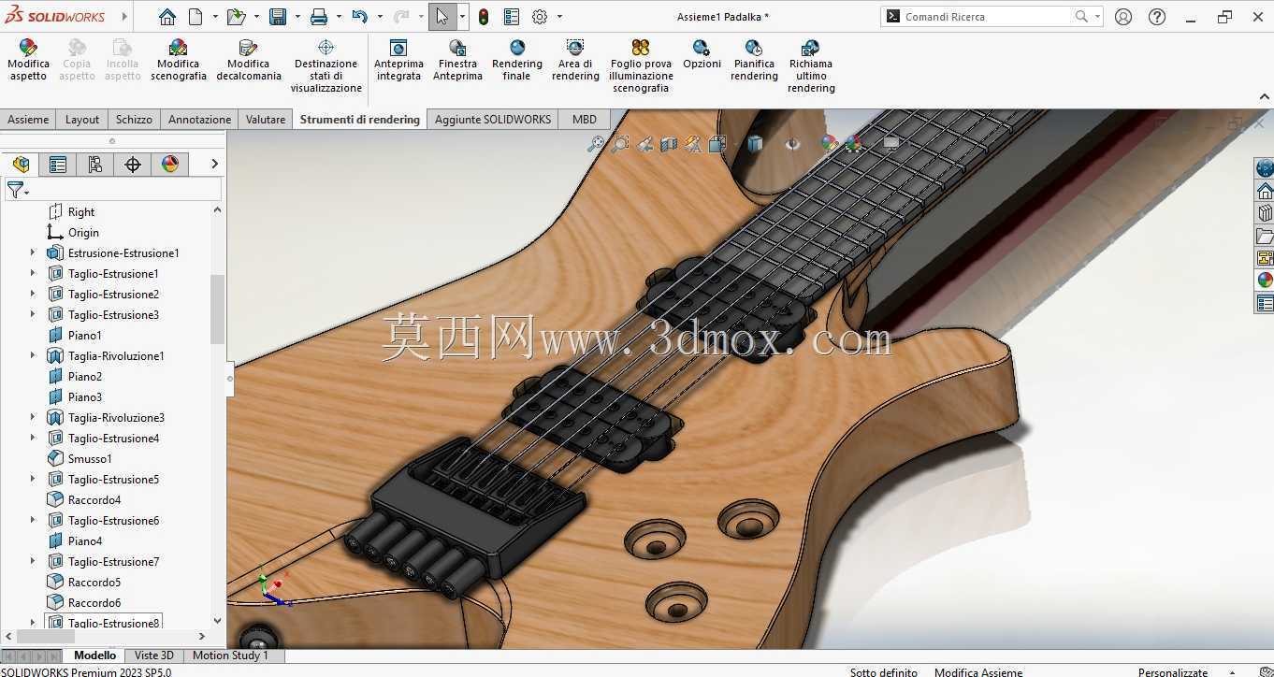The height and width of the screenshot is (677, 1274).
Task: Open the PropertyManager panel tab
Action: point(57,165)
